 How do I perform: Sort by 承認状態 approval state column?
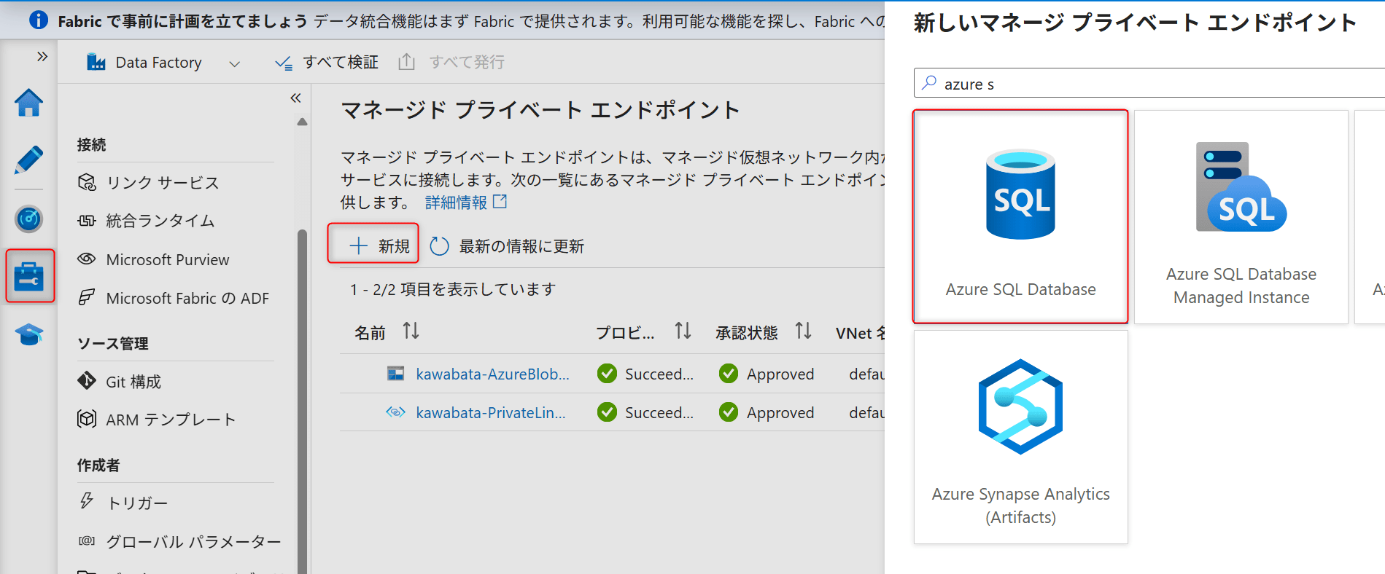(803, 331)
